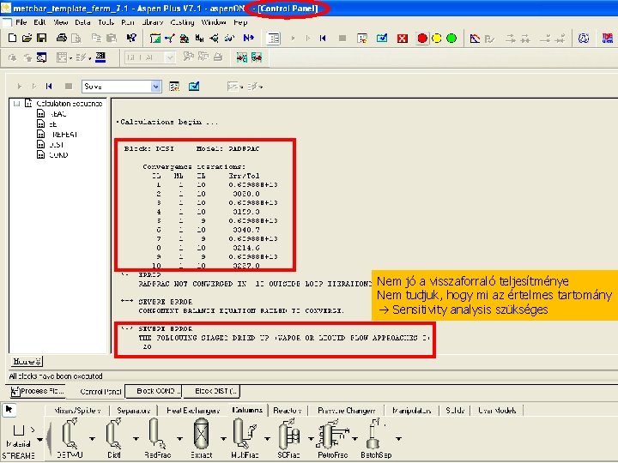Screen dimensions: 618x463
Task: Open the Help menu
Action: tap(240, 22)
